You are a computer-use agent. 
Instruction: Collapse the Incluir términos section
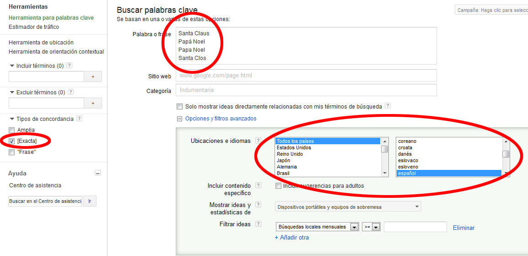point(12,65)
